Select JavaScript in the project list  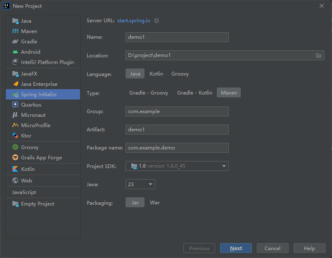coord(24,192)
